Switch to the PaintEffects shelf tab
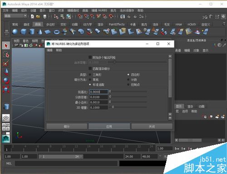 pos(117,24)
